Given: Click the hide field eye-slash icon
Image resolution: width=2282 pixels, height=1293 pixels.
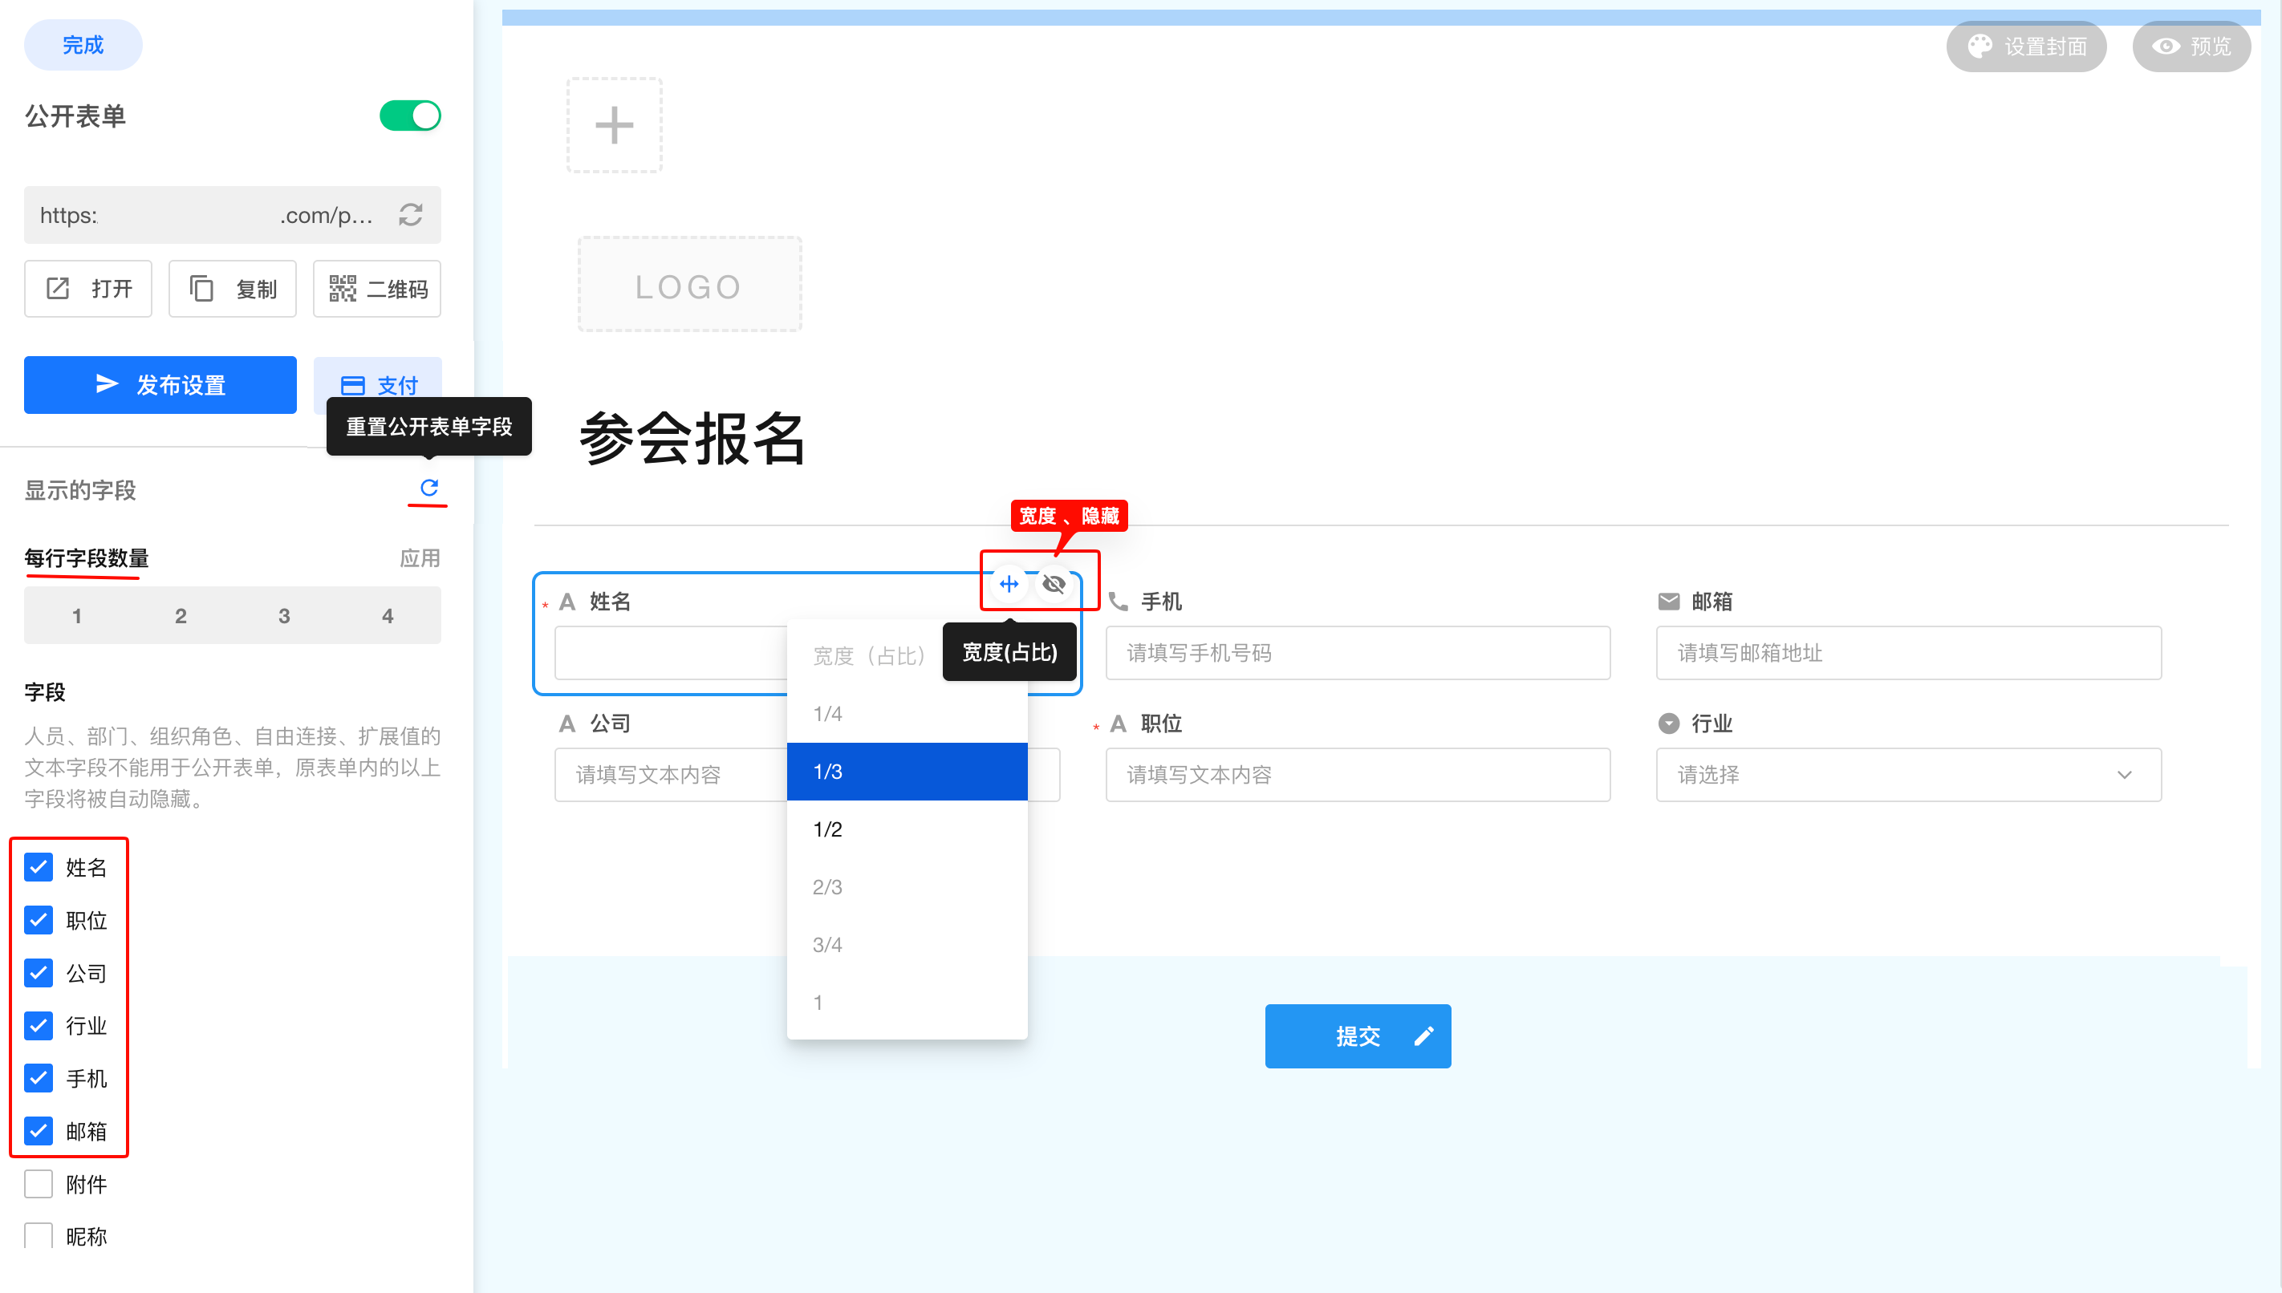Looking at the screenshot, I should pos(1054,583).
